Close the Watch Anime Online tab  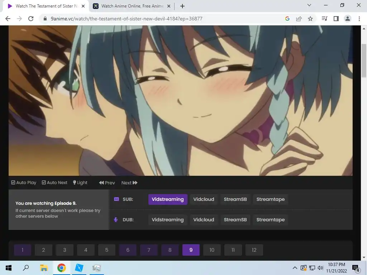169,6
